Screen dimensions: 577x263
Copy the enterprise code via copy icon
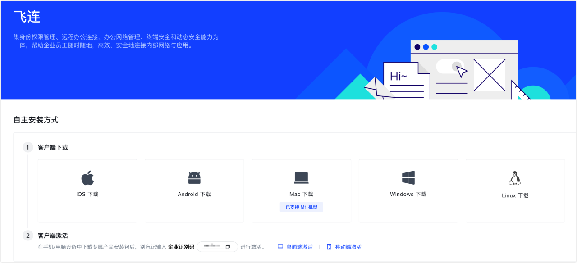(228, 247)
